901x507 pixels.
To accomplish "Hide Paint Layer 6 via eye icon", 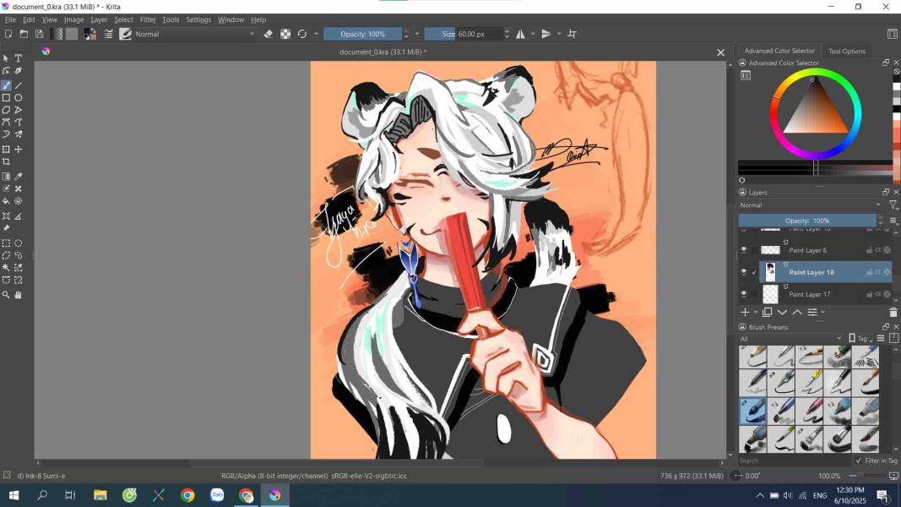I will [744, 250].
